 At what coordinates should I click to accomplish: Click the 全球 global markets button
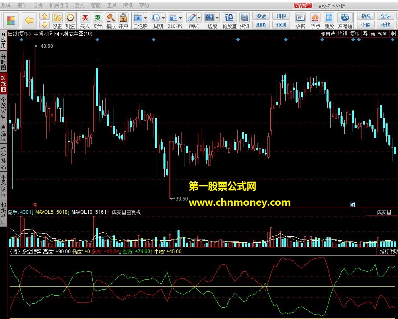[386, 16]
